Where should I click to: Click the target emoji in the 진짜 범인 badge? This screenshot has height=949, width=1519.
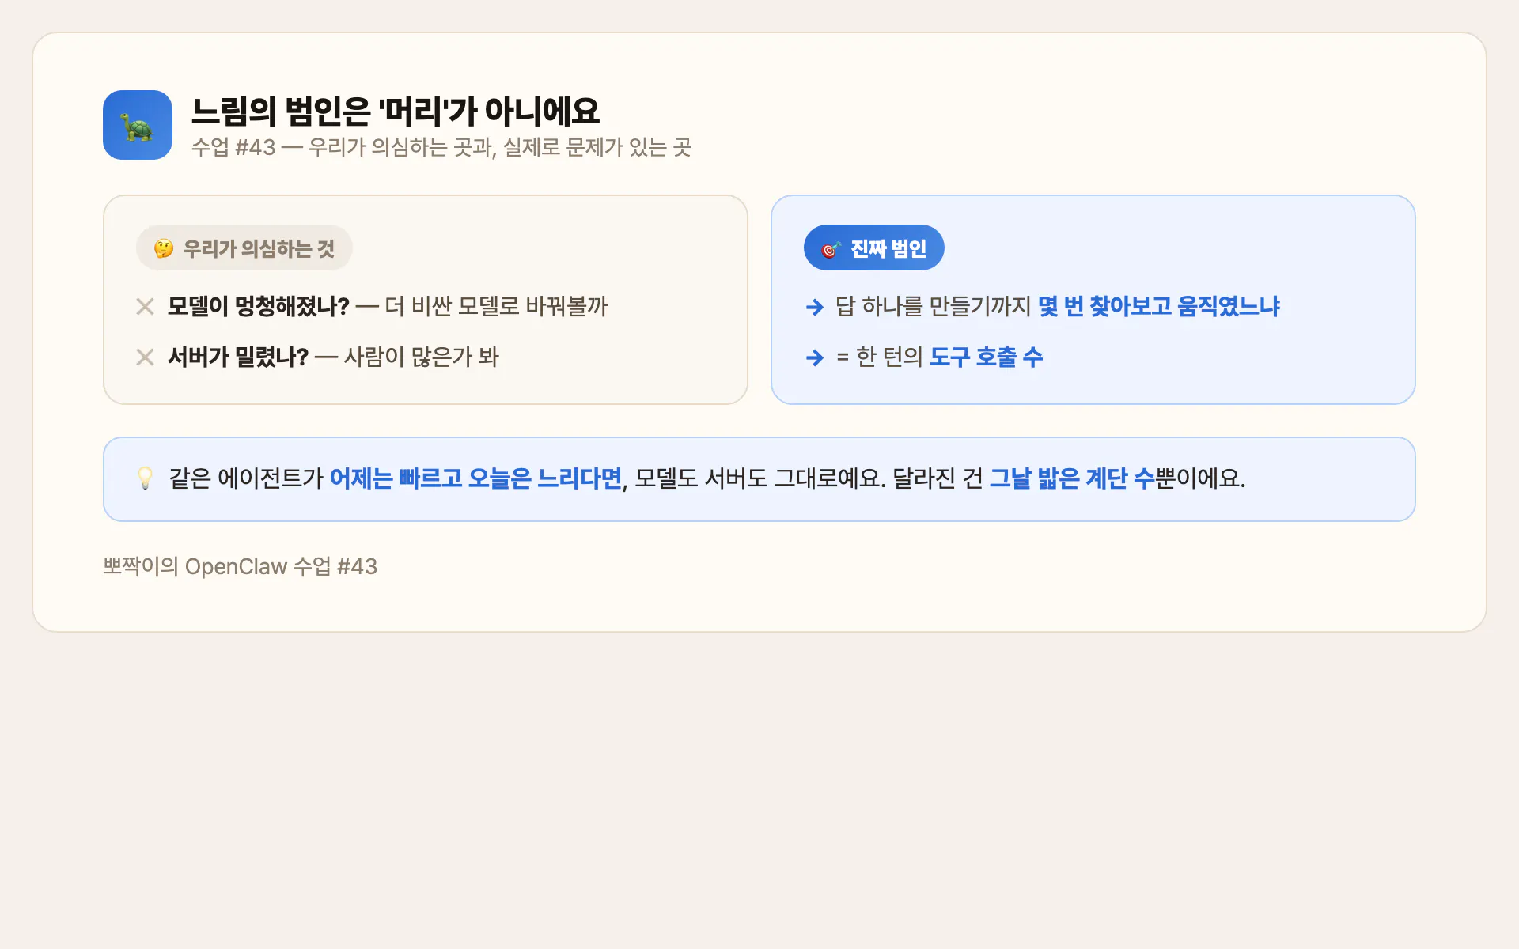pyautogui.click(x=830, y=249)
